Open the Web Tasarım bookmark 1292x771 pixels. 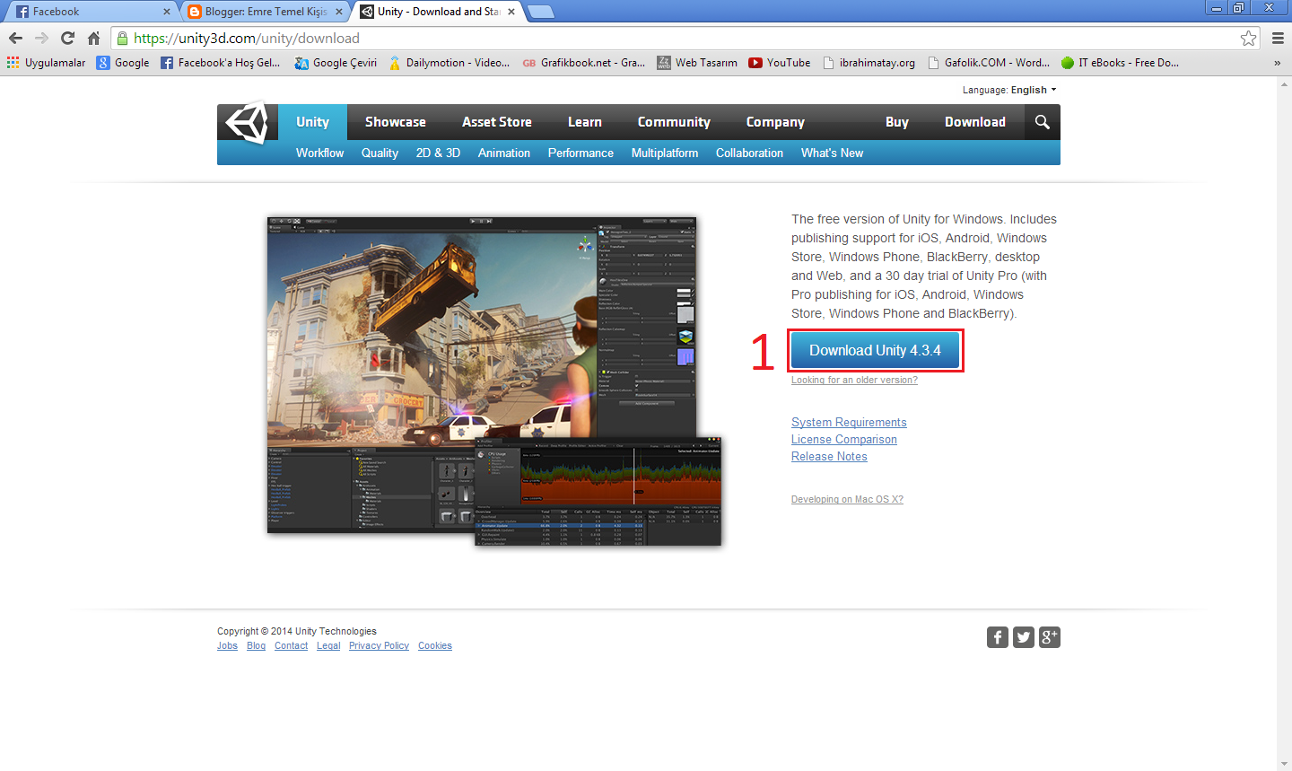(697, 63)
